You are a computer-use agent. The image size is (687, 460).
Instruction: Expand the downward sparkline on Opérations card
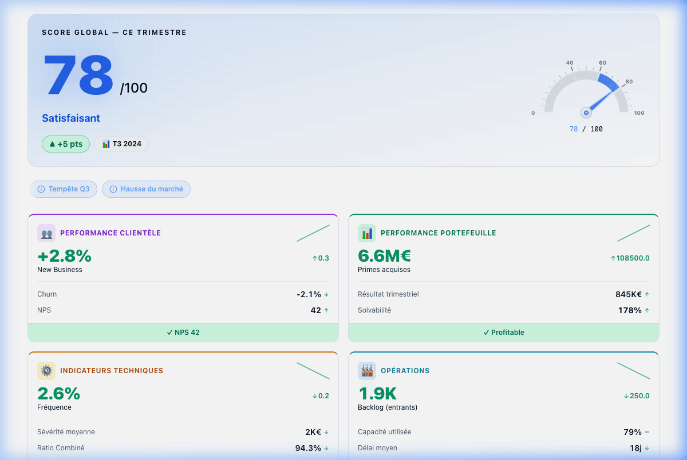click(634, 370)
